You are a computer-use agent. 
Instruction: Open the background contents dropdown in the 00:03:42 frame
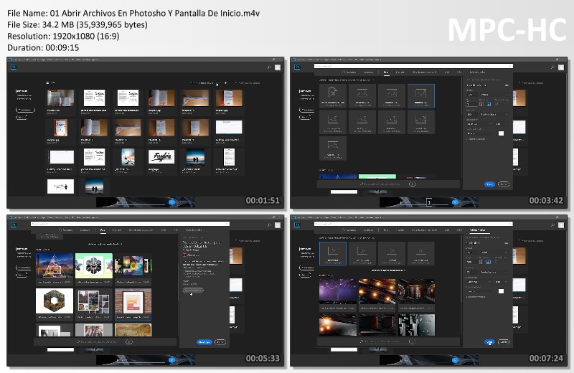(x=481, y=133)
